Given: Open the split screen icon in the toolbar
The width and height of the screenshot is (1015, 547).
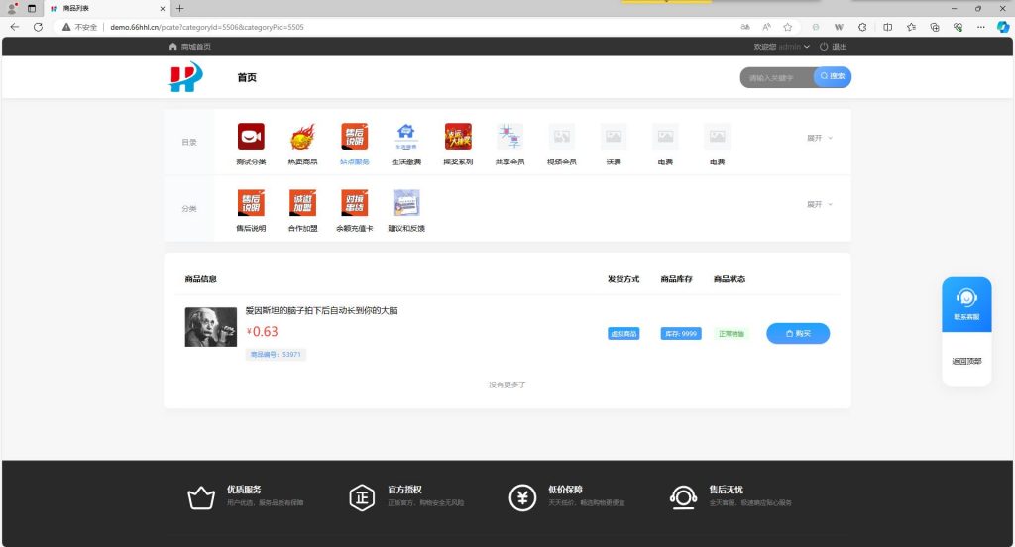Looking at the screenshot, I should 887,27.
